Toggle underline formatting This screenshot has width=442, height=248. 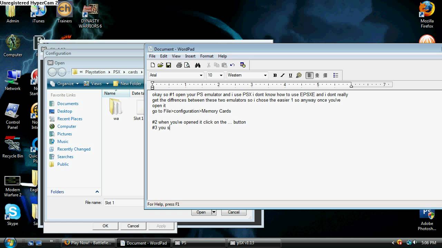[x=290, y=75]
